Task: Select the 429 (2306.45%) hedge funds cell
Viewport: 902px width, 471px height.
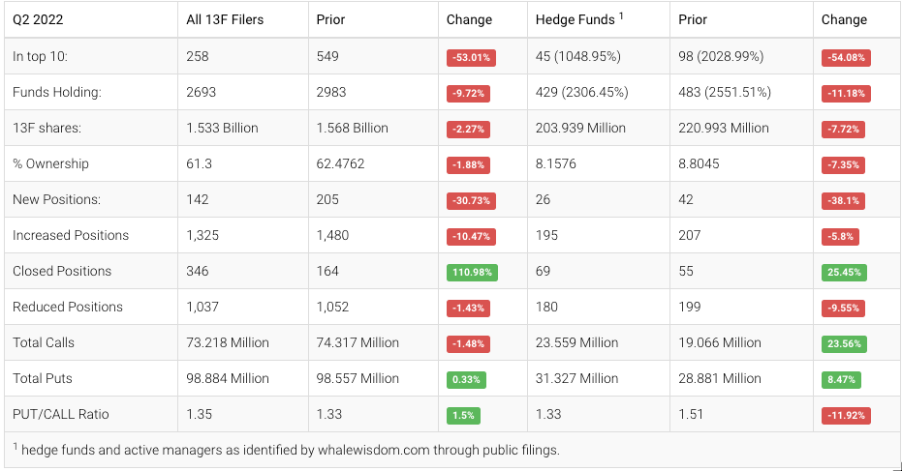Action: coord(581,92)
